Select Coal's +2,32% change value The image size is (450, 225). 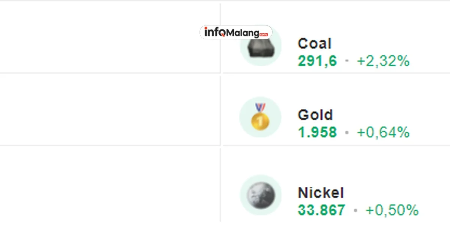[x=383, y=61]
